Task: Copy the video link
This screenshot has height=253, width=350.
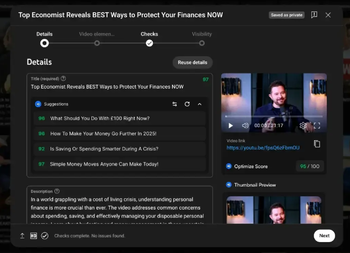Action: (x=317, y=144)
